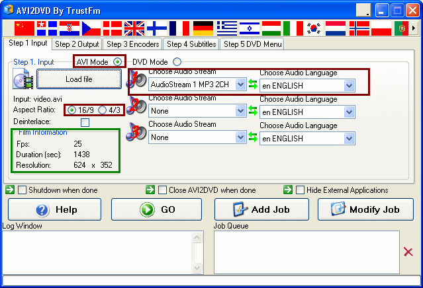
Task: Click green arrow icon beside Shutdown when done
Action: click(x=10, y=190)
